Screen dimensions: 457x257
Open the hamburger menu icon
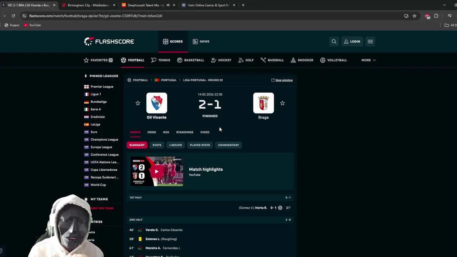click(370, 41)
